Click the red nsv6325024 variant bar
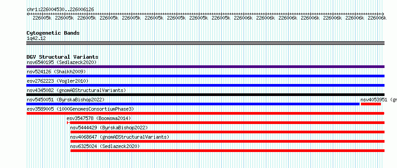 coord(227,151)
